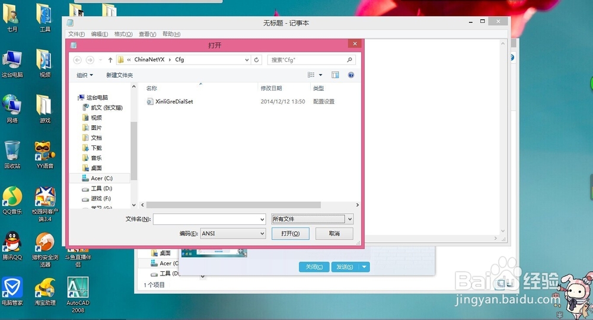Select 图片 in navigation tree
This screenshot has height=320, width=593.
coord(92,128)
